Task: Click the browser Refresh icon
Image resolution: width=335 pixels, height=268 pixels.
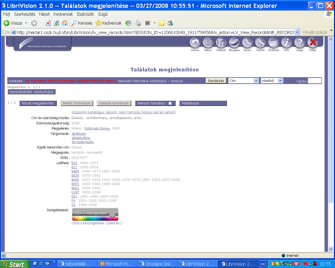Action: tap(56, 23)
